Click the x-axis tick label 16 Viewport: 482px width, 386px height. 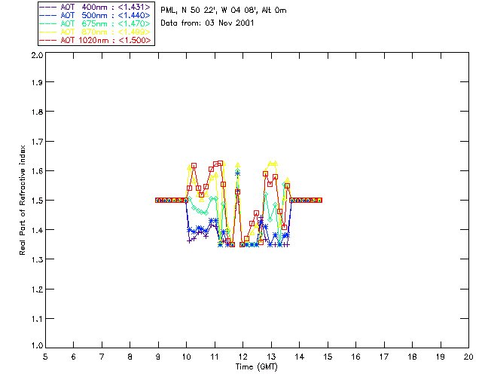click(x=356, y=357)
